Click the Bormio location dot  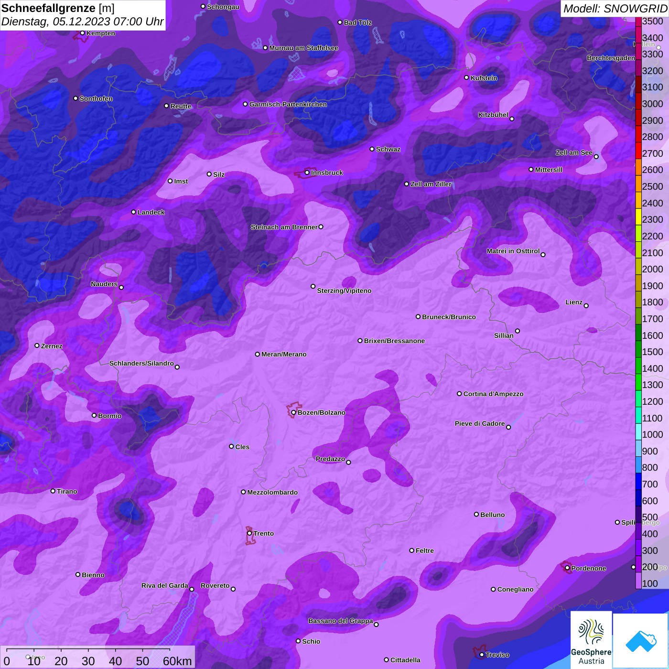tap(94, 415)
